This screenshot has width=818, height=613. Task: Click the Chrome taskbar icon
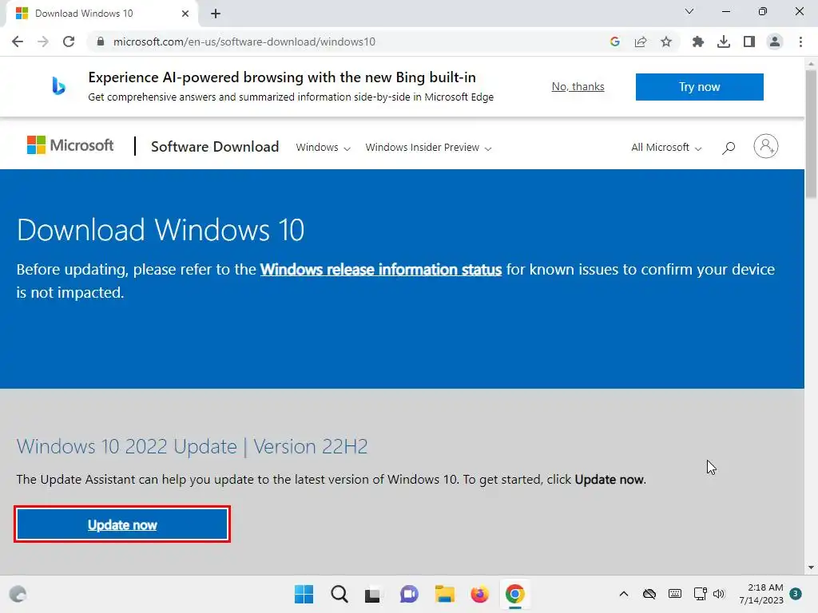[x=515, y=594]
